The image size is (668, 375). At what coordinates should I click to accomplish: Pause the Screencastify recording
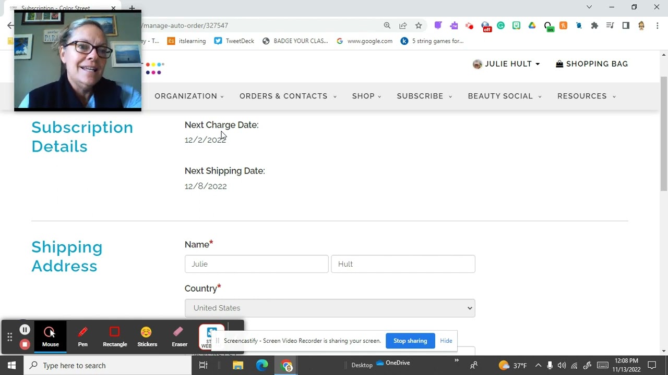pyautogui.click(x=25, y=330)
